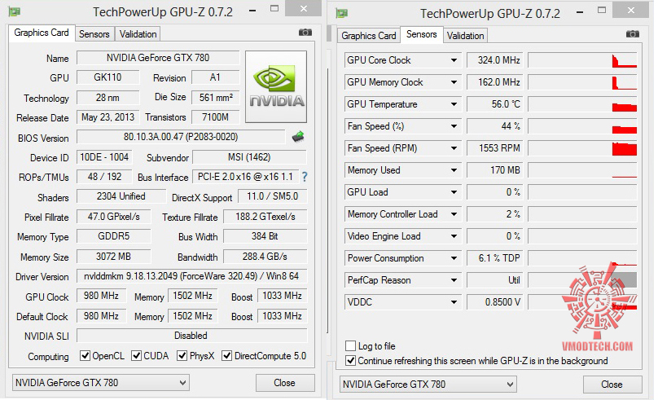Click the Close button in the Graphics Card window
This screenshot has height=400, width=658.
(x=285, y=383)
